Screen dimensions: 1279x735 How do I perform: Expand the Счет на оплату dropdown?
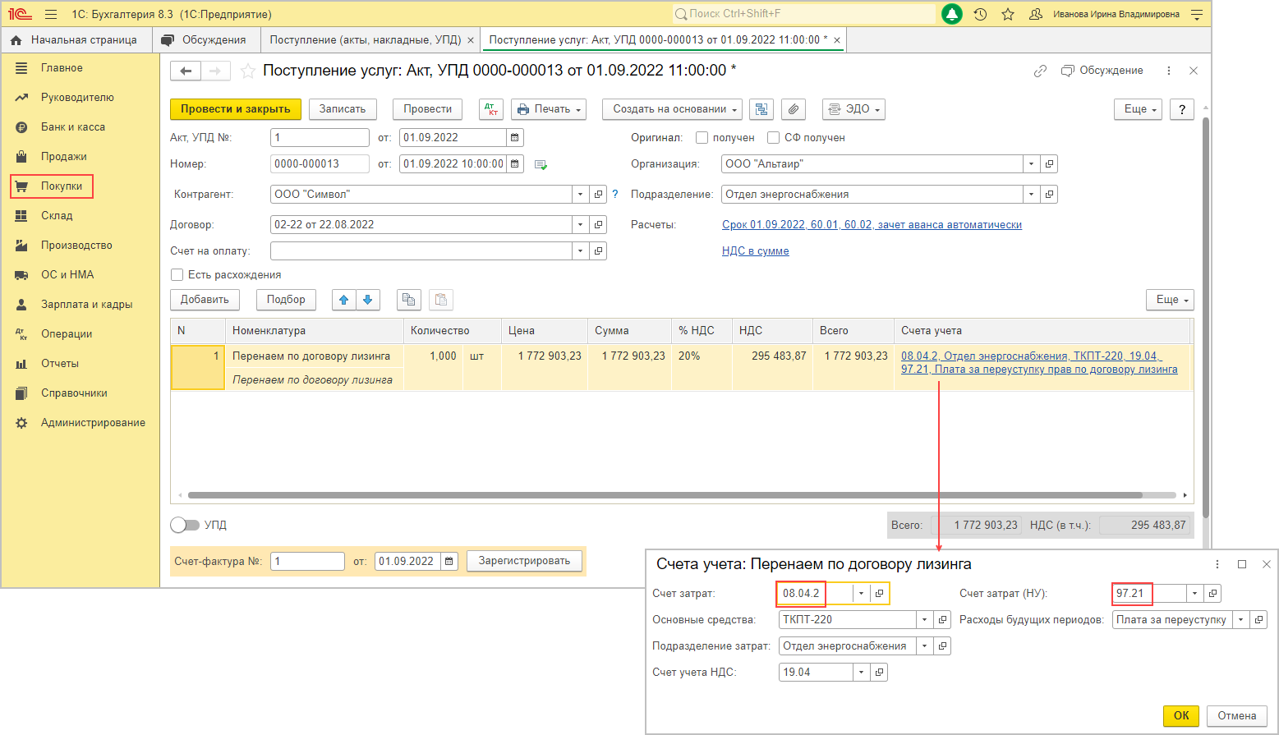(x=581, y=251)
